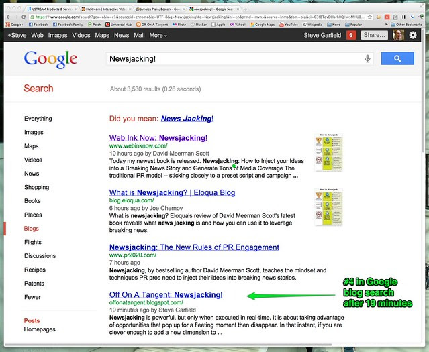This screenshot has width=429, height=352.
Task: Switch to the USTREAM Products tab
Action: [x=52, y=9]
